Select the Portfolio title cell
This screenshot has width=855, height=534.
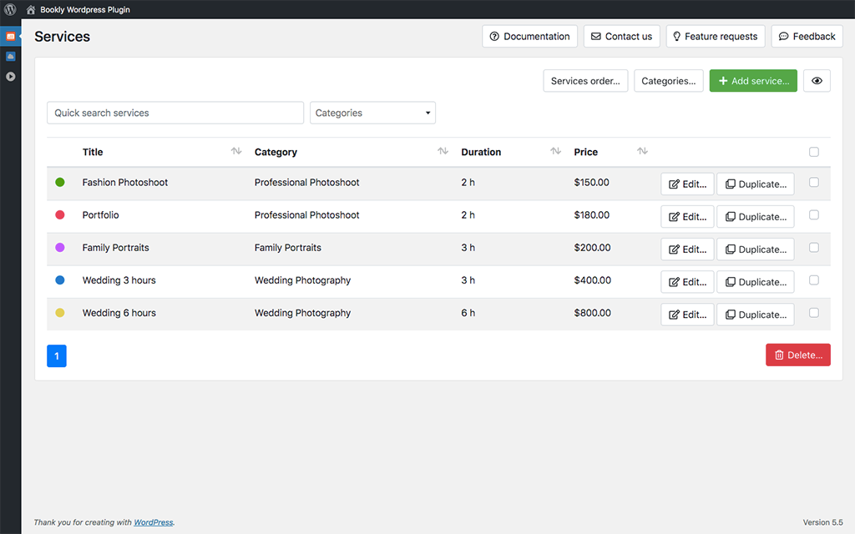100,215
